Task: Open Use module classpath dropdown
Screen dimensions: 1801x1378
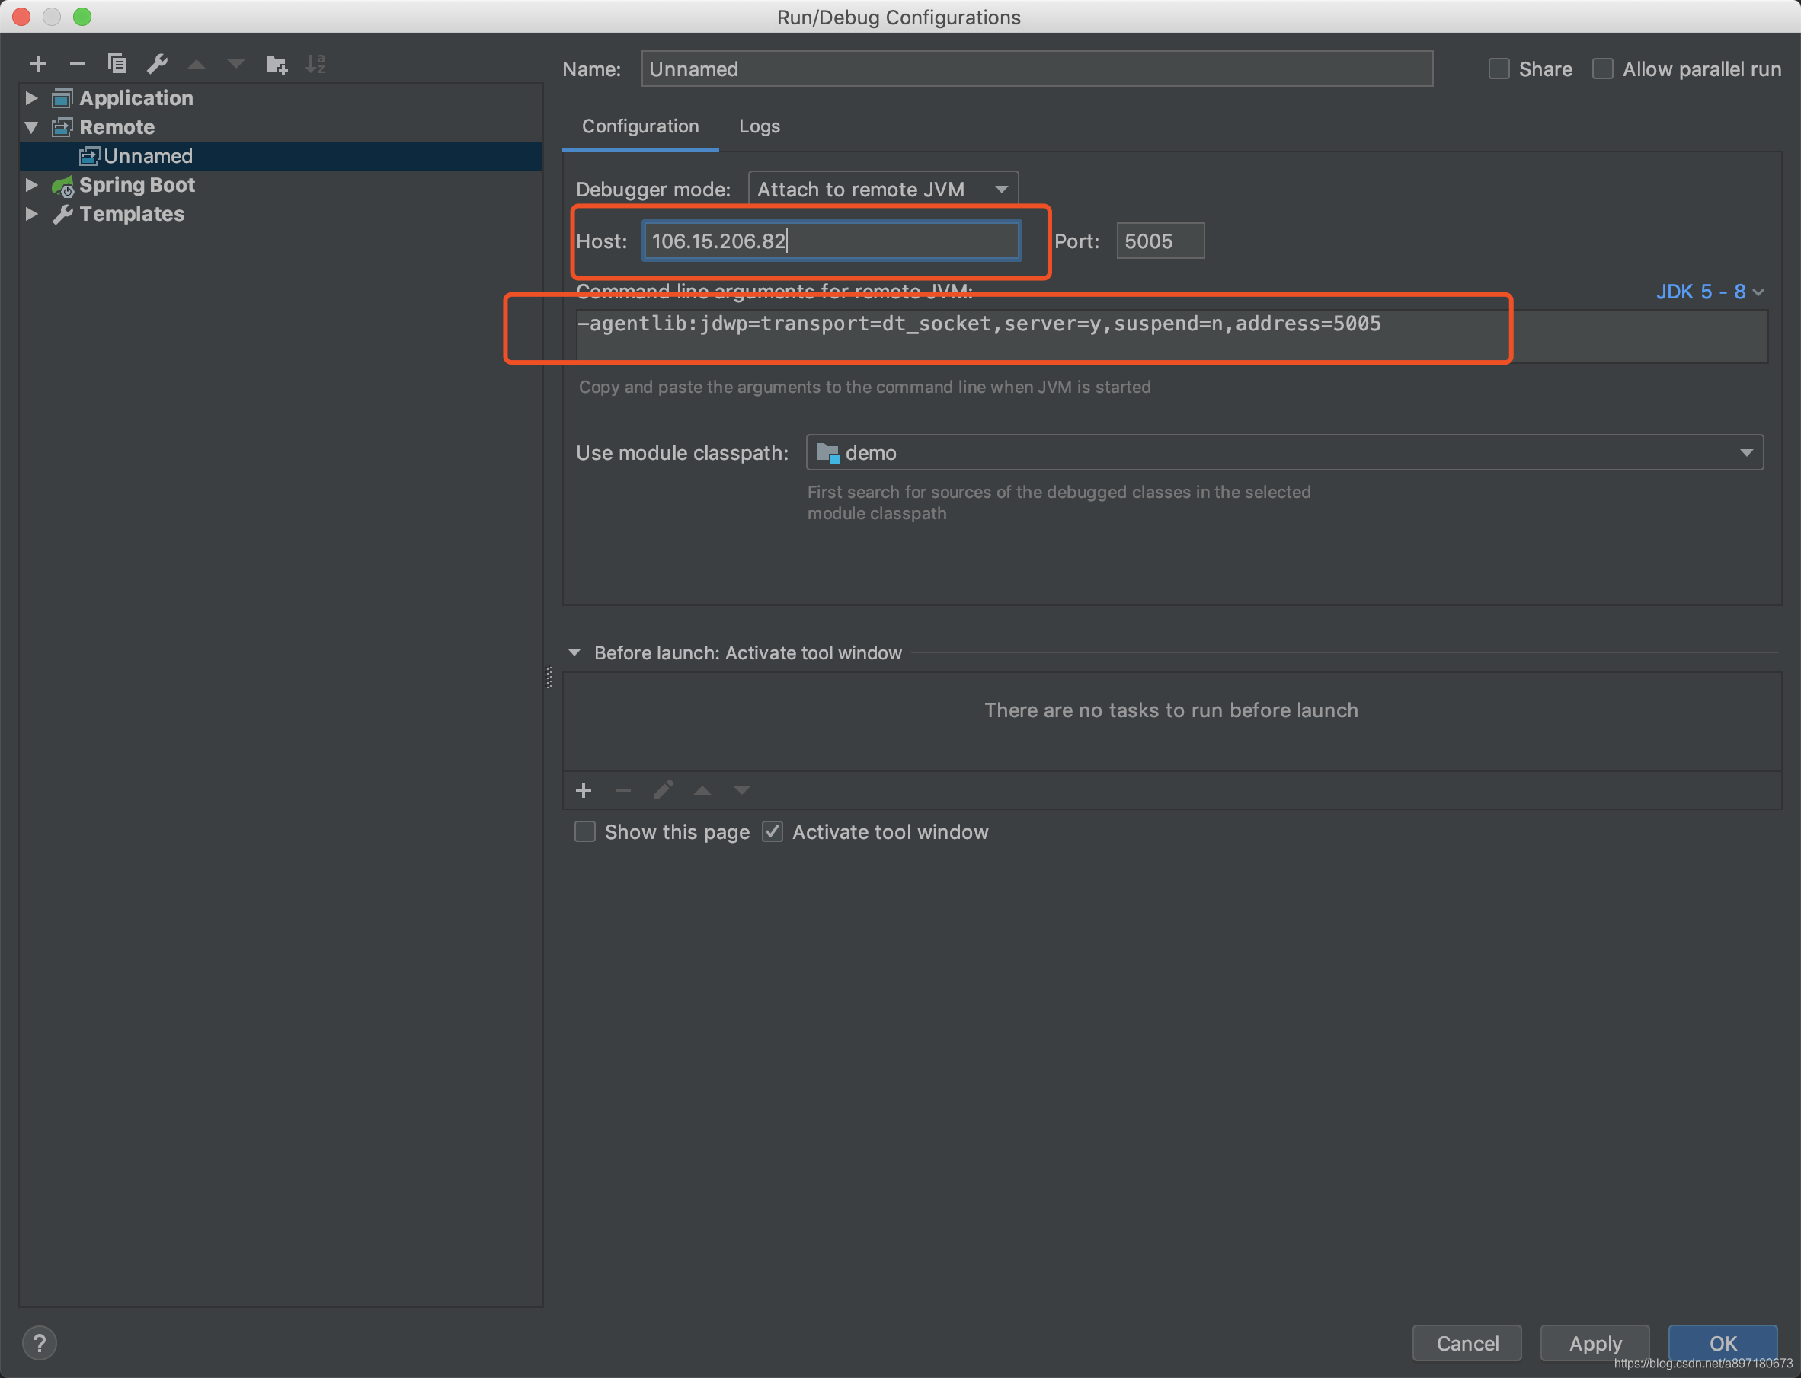Action: 1284,453
